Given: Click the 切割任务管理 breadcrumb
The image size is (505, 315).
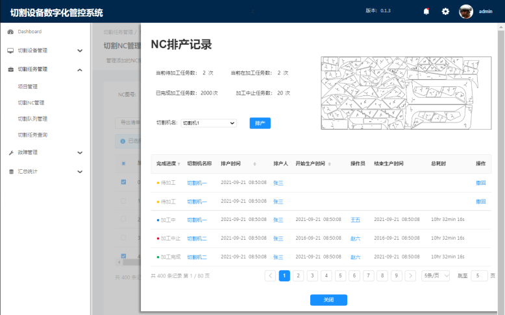Looking at the screenshot, I should point(118,32).
